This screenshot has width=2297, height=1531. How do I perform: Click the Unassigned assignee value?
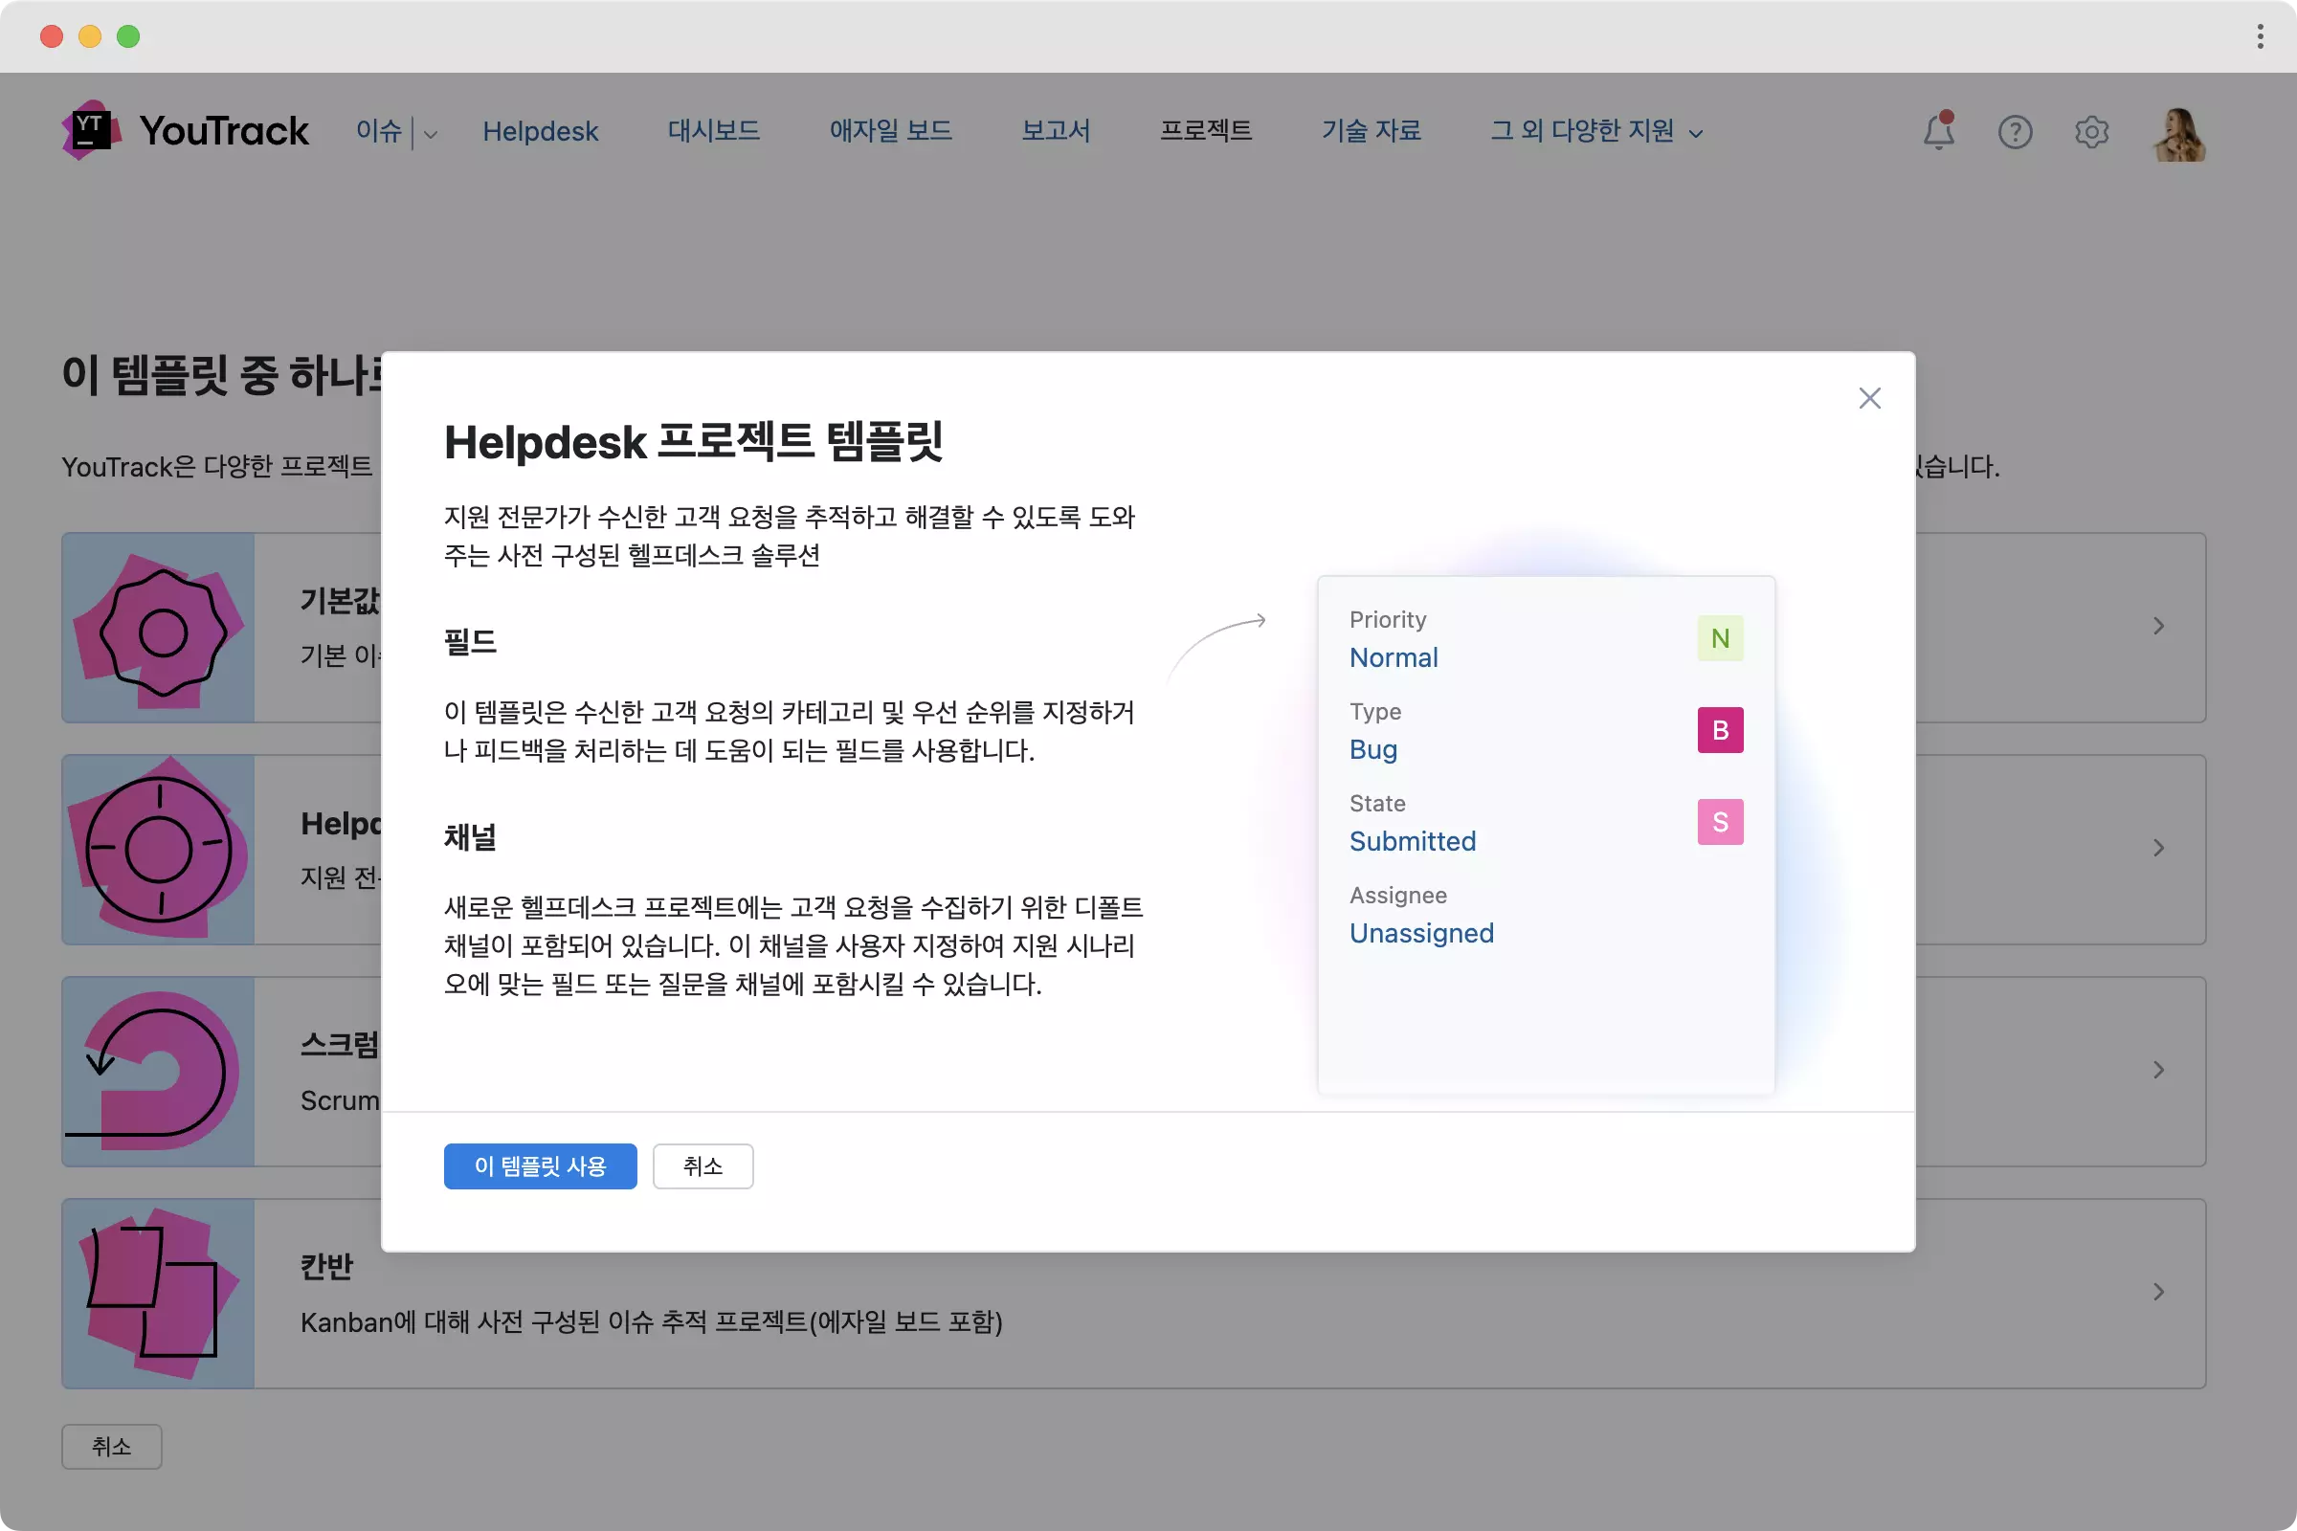pos(1421,934)
